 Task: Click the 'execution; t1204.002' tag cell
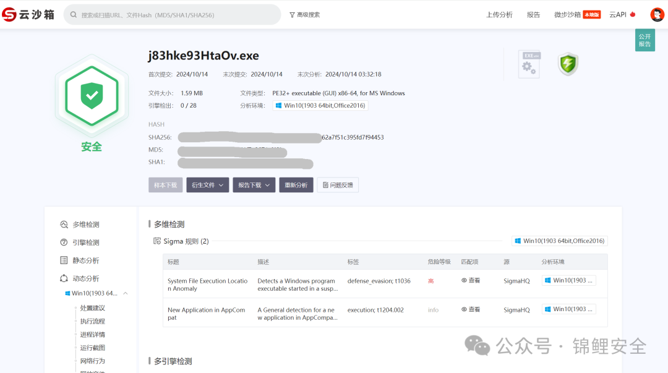(375, 310)
